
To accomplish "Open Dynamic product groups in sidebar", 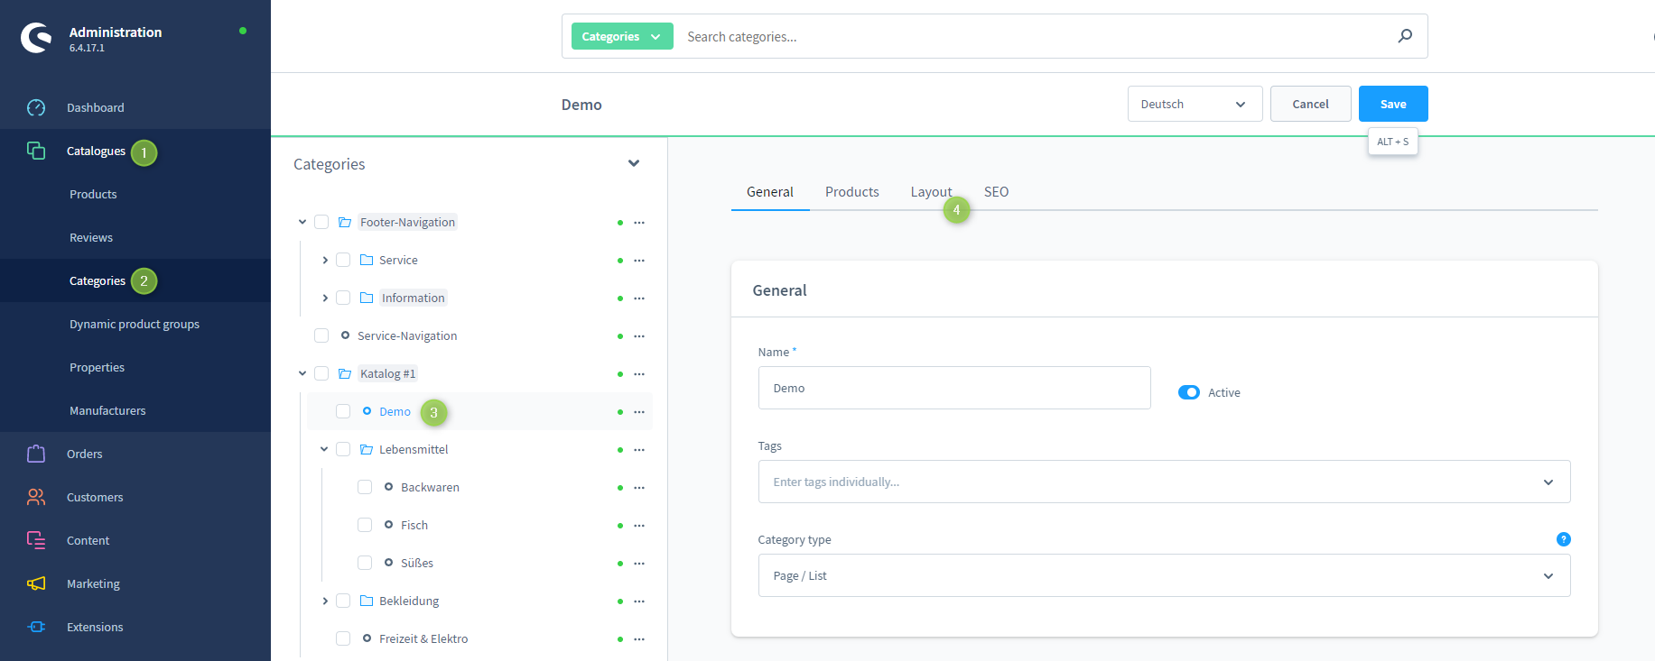I will [x=135, y=324].
